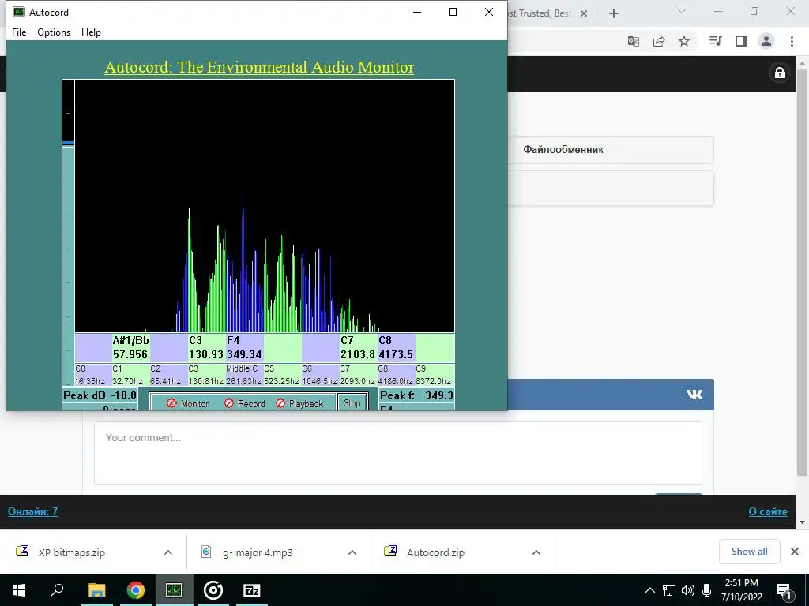This screenshot has height=606, width=809.
Task: Bookmark this page with star icon
Action: (x=684, y=41)
